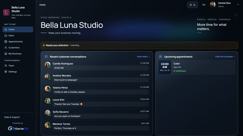Expand the Needs your attention banner

[x=139, y=45]
